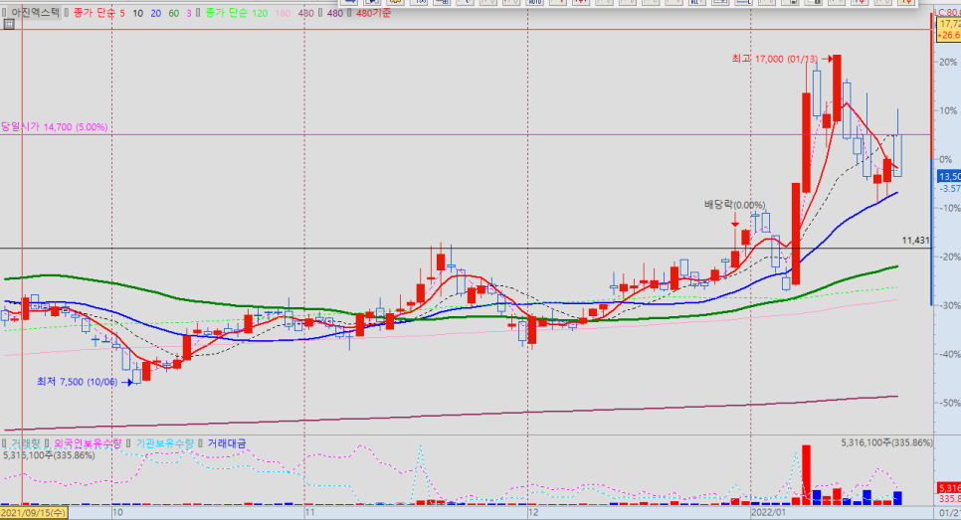
Task: Toggle the box beside the 거래량 volume legend
Action: (x=5, y=442)
